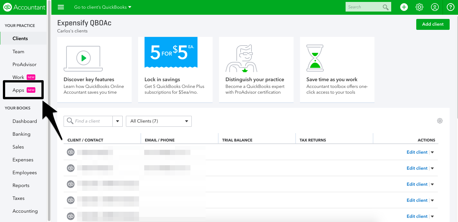The height and width of the screenshot is (222, 458).
Task: Click Edit client in the third row
Action: (417, 184)
